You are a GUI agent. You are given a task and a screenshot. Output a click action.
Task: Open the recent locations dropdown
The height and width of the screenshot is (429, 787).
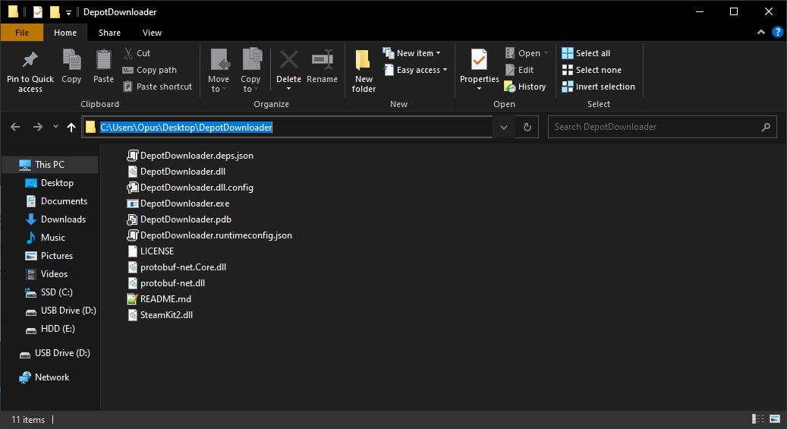click(55, 127)
